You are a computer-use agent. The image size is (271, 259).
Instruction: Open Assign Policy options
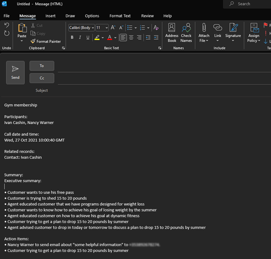point(253,33)
